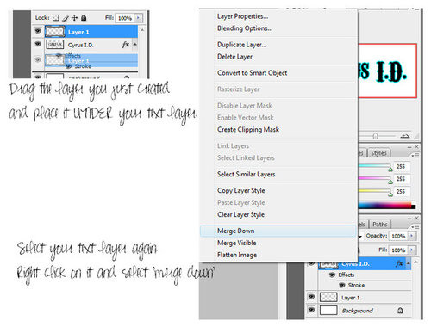Select Convert to Smart Object

[253, 73]
